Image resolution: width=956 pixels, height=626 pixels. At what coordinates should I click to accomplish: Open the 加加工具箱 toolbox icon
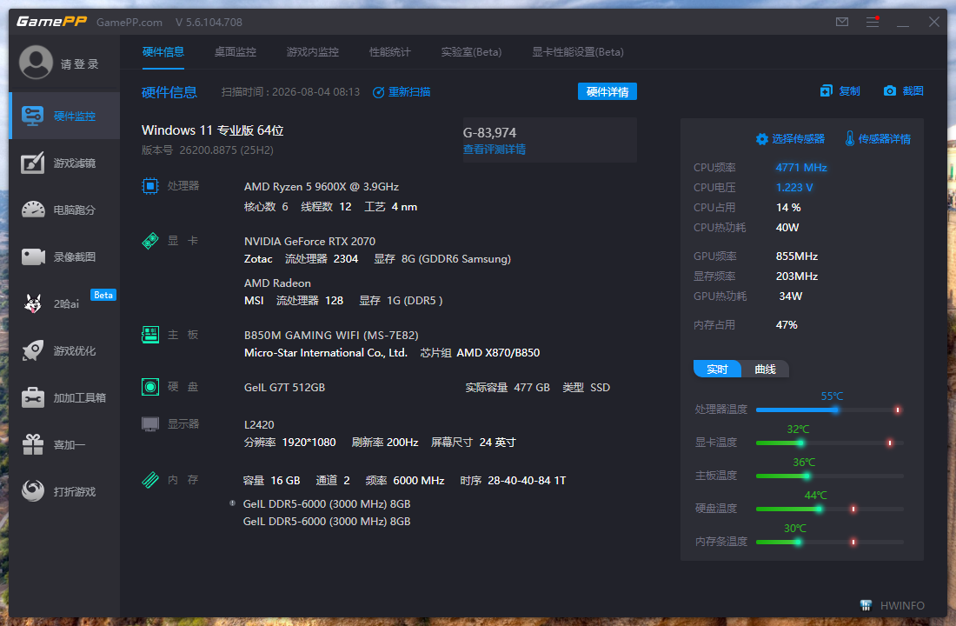point(33,397)
